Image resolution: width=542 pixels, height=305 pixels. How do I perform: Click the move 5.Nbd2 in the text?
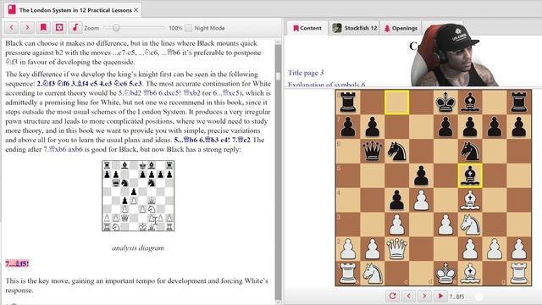coord(130,93)
